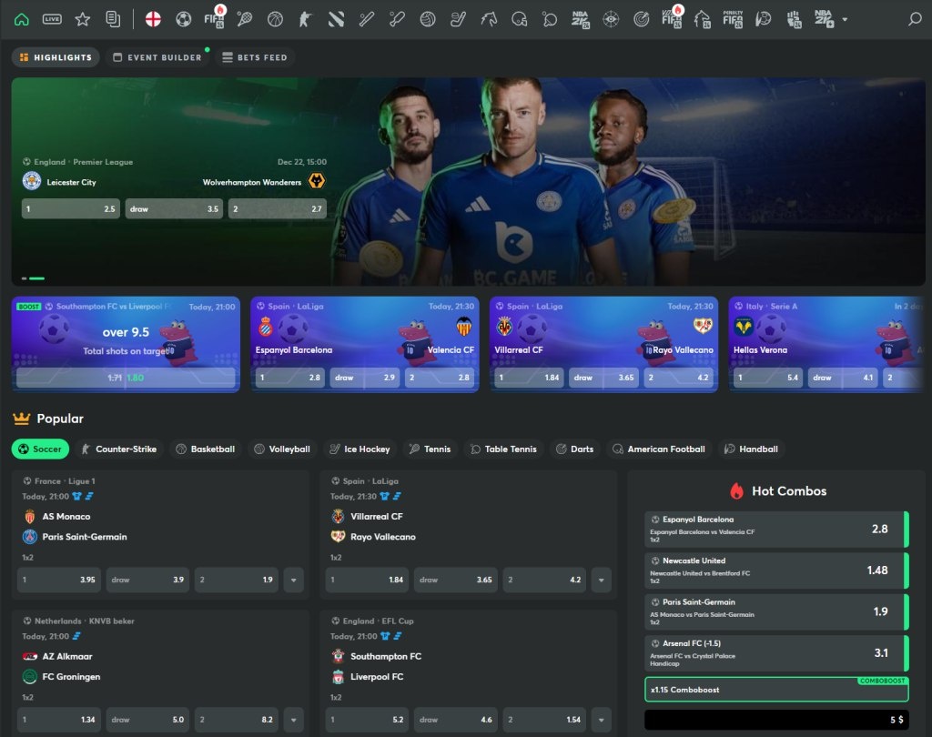932x737 pixels.
Task: Select Soccer in Popular filters
Action: (x=40, y=449)
